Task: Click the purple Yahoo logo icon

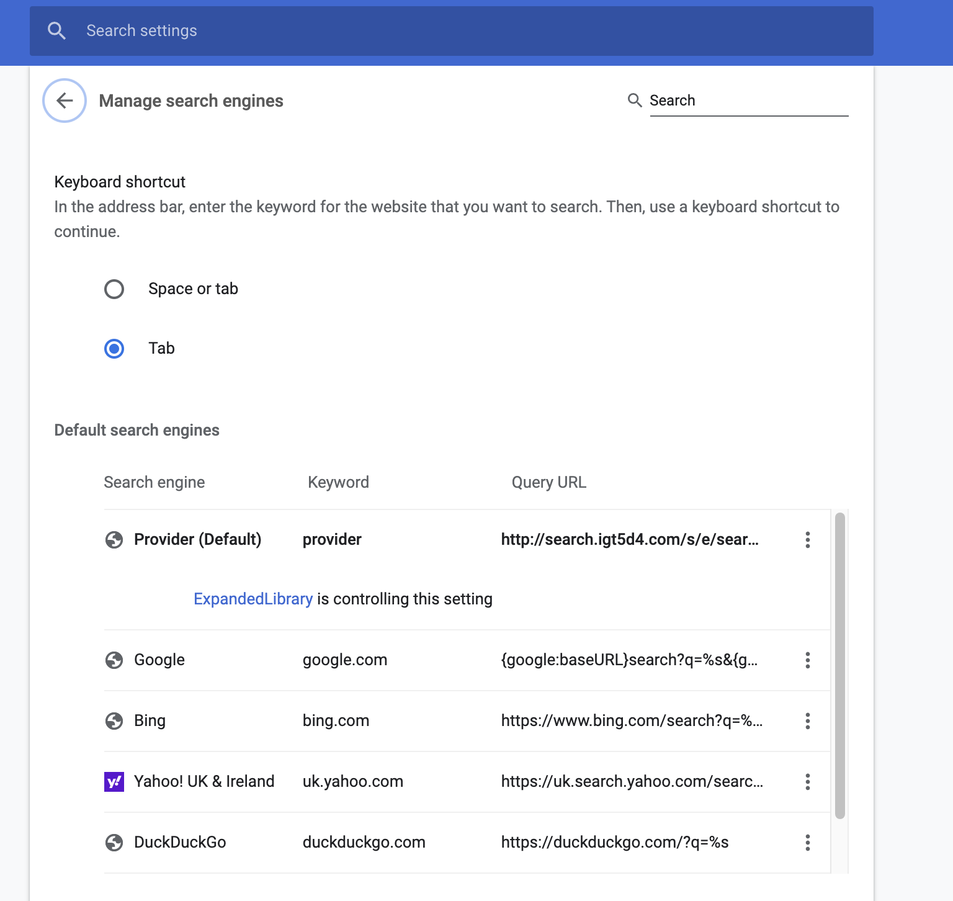Action: pos(114,782)
